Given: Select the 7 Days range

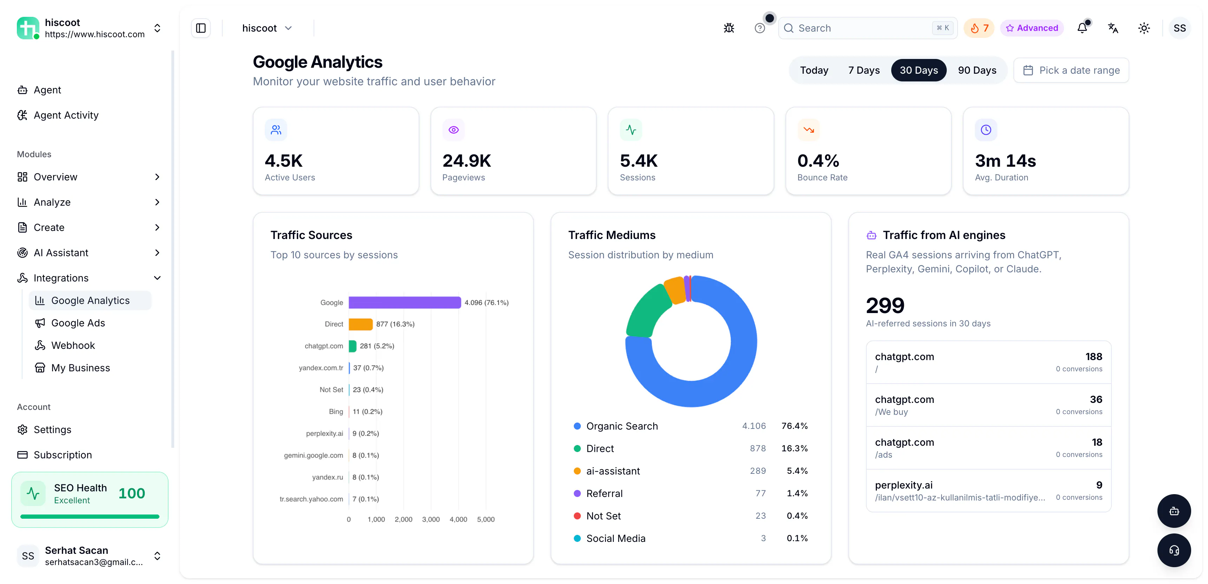Looking at the screenshot, I should pos(864,70).
